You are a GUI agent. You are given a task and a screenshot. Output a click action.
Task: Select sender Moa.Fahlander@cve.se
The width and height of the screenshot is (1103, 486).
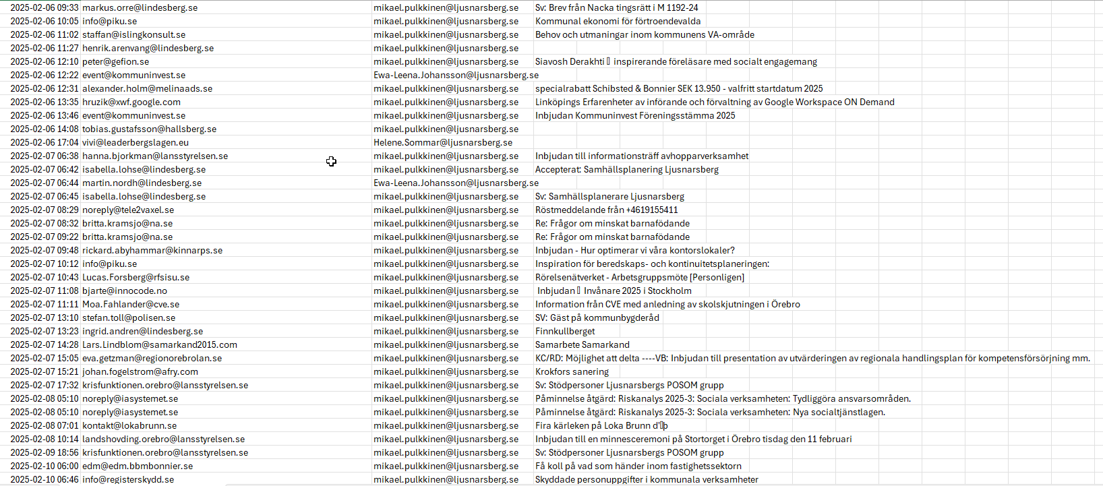(x=131, y=304)
